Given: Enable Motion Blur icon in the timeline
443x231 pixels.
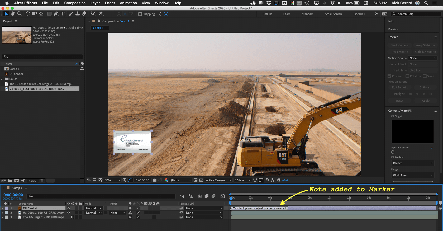Looking at the screenshot, I should [213, 196].
